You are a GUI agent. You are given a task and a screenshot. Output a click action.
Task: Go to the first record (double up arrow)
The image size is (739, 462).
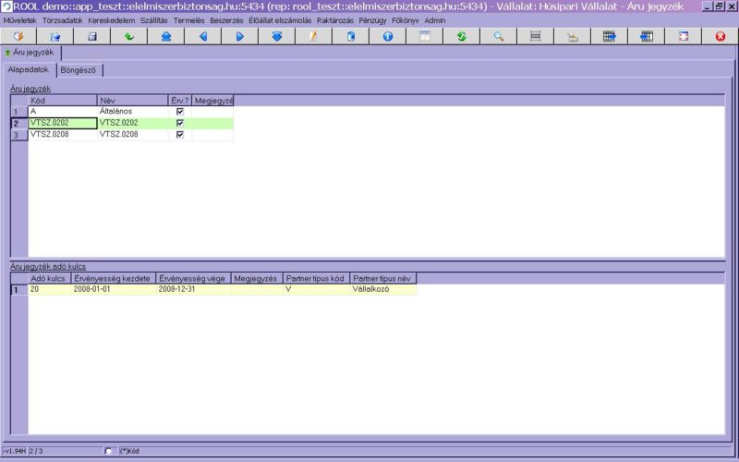click(x=166, y=37)
